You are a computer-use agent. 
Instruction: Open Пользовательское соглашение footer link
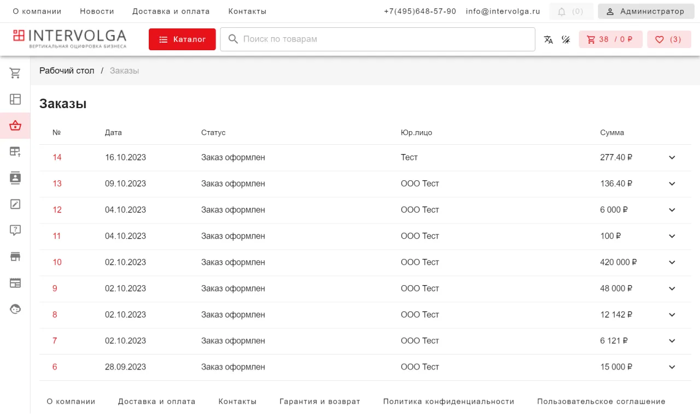(602, 401)
